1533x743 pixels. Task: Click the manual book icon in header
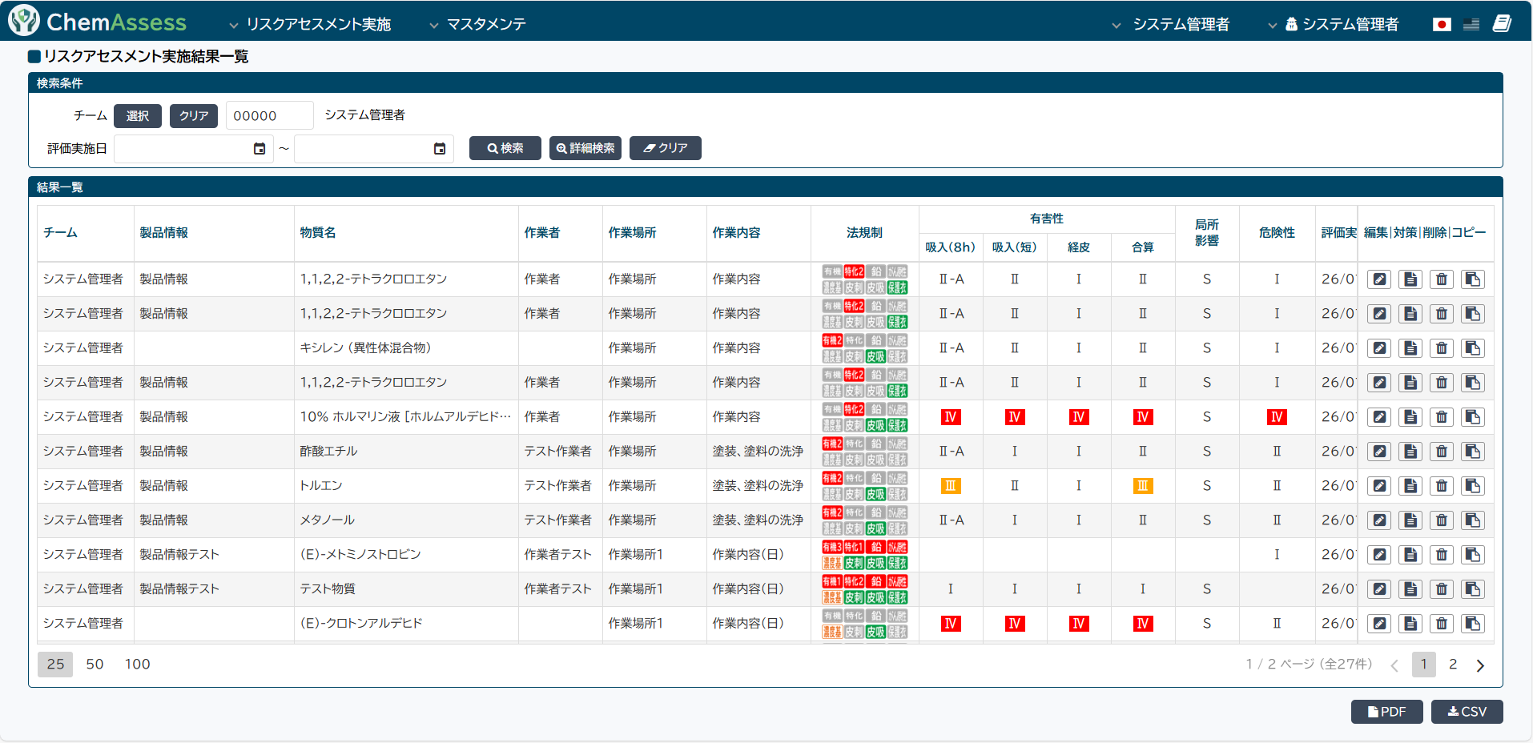1502,24
